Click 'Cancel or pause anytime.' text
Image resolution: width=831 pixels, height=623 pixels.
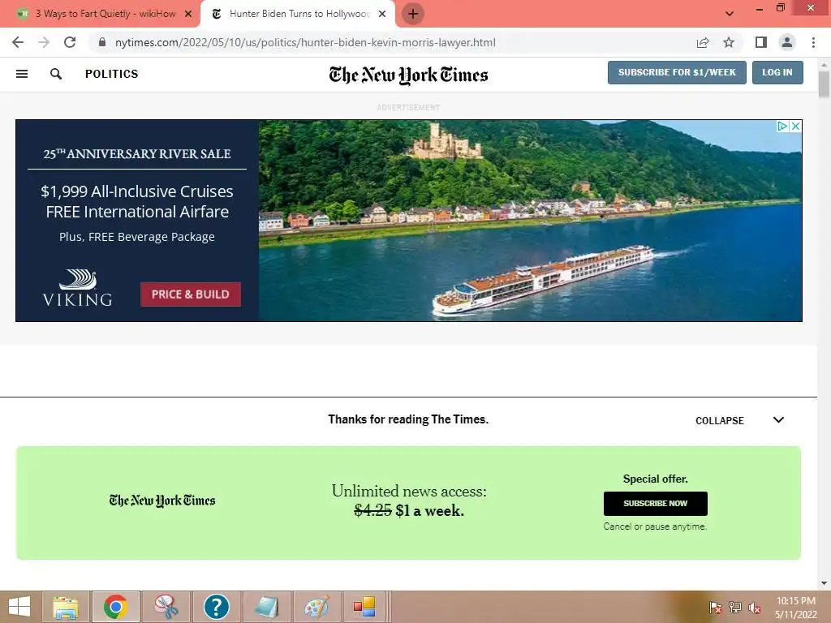655,526
